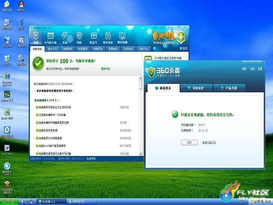Switch to the 清理垃圾 tab

click(x=98, y=49)
